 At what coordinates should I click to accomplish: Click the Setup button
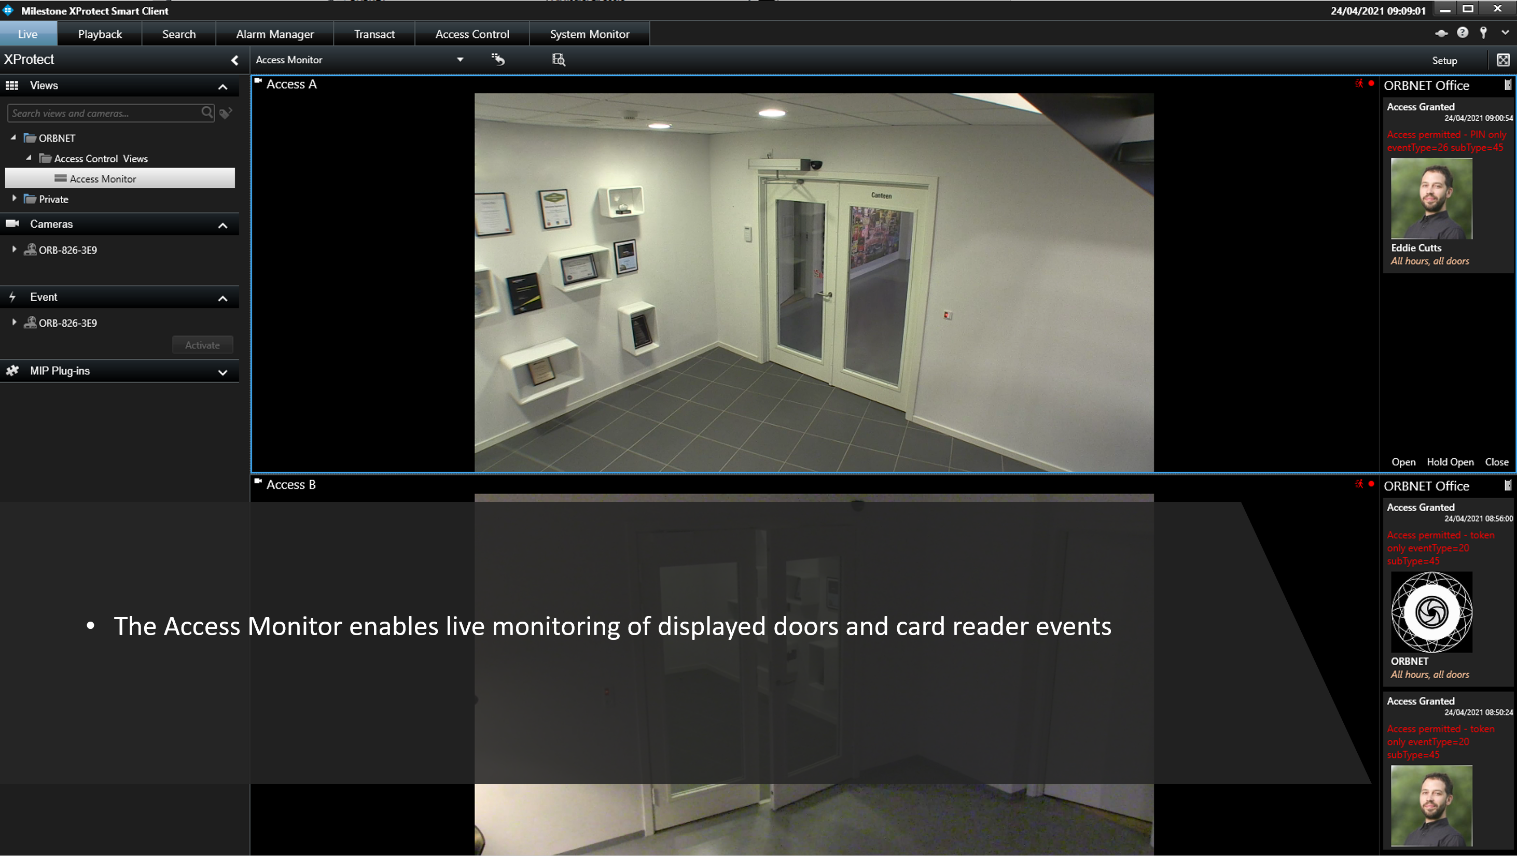[1444, 61]
